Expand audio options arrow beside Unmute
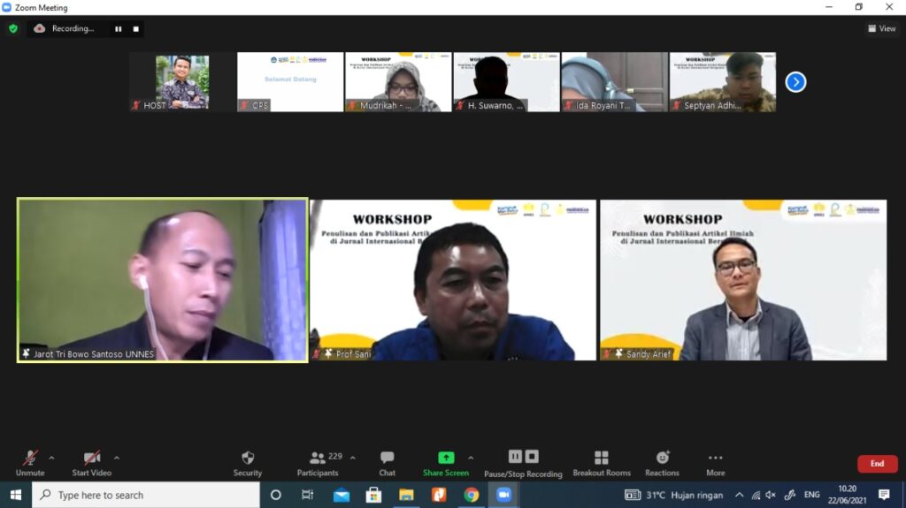This screenshot has height=508, width=906. coord(51,458)
